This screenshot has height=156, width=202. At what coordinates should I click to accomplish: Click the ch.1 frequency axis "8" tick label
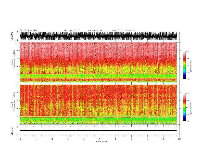pos(18,50)
